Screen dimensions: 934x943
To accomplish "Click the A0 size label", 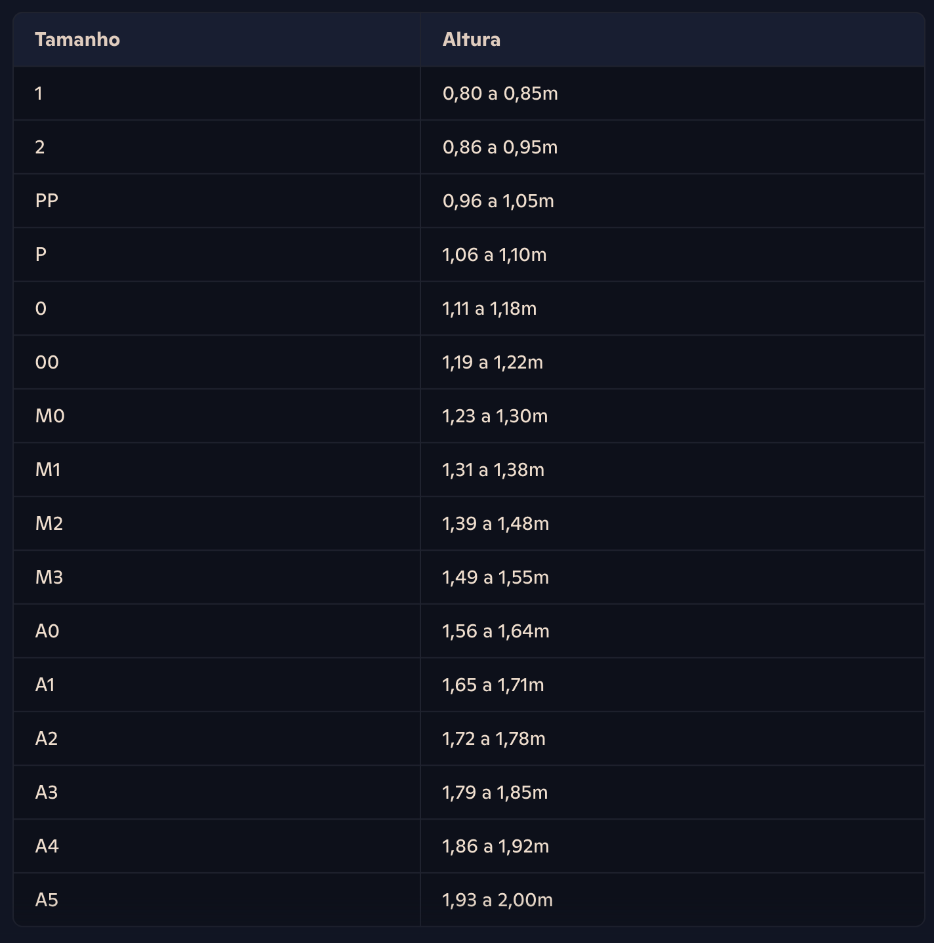I will 47,631.
